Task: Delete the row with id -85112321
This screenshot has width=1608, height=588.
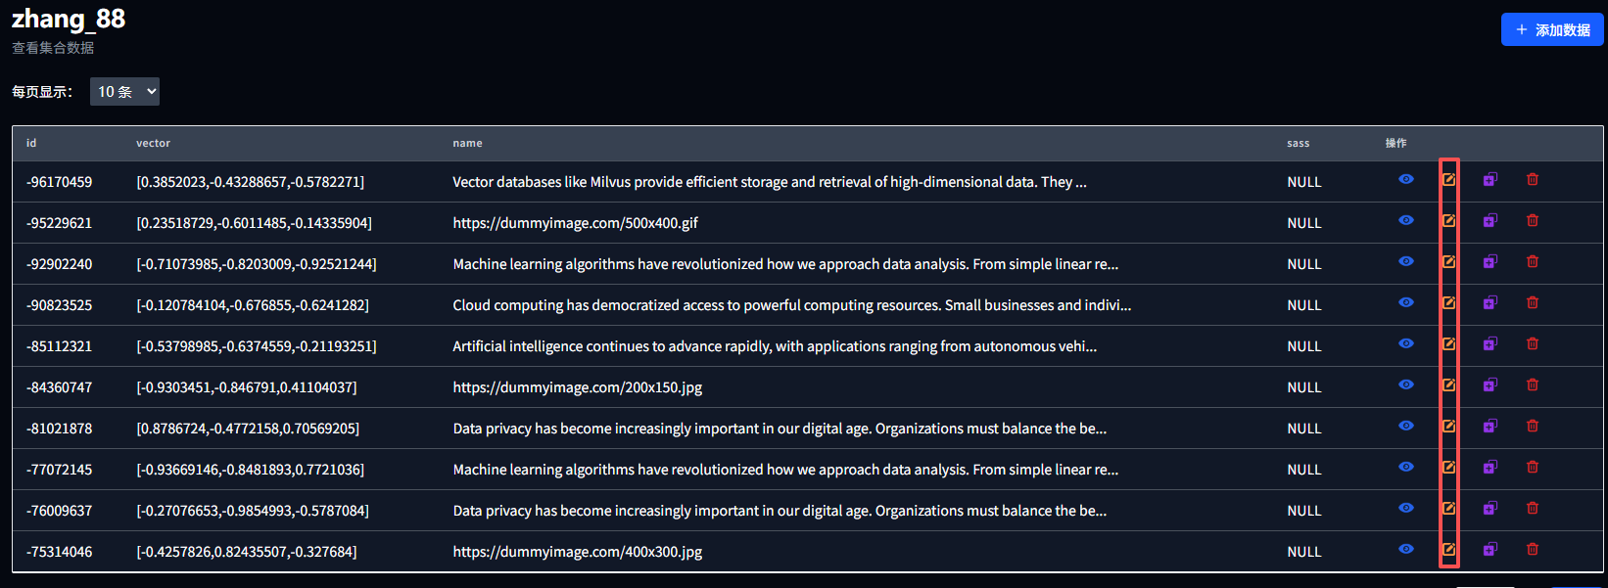Action: pyautogui.click(x=1533, y=344)
